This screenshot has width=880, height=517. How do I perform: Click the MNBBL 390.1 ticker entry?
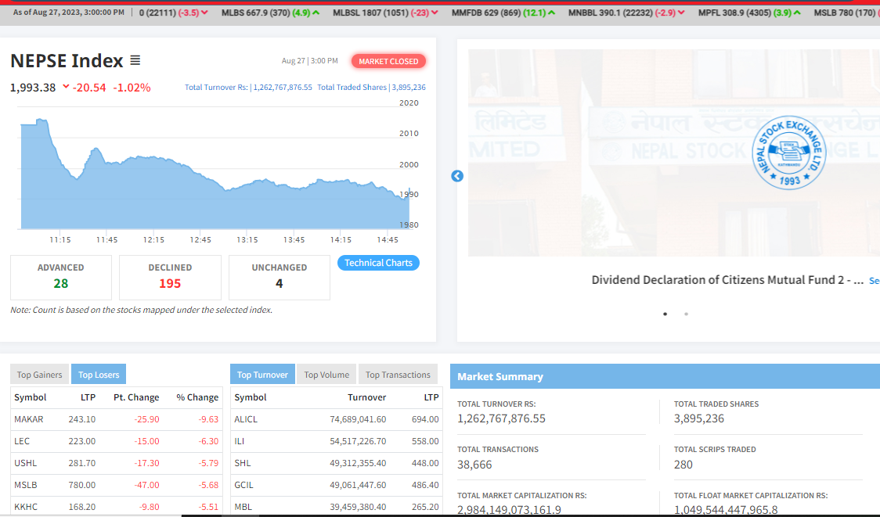(626, 13)
